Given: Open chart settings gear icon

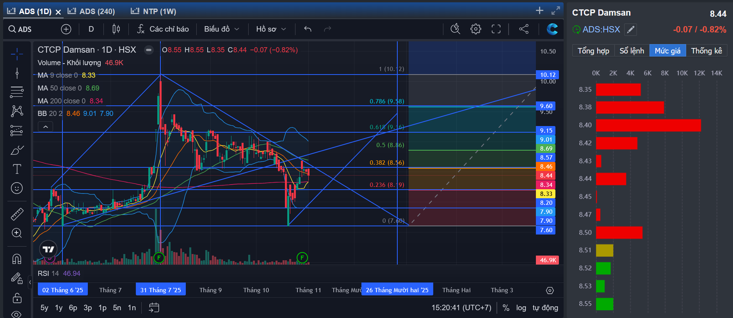Looking at the screenshot, I should (x=476, y=29).
